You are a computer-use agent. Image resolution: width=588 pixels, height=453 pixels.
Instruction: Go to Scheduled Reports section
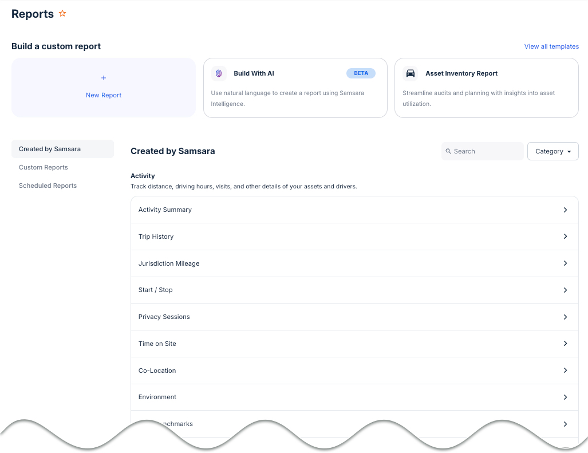48,186
